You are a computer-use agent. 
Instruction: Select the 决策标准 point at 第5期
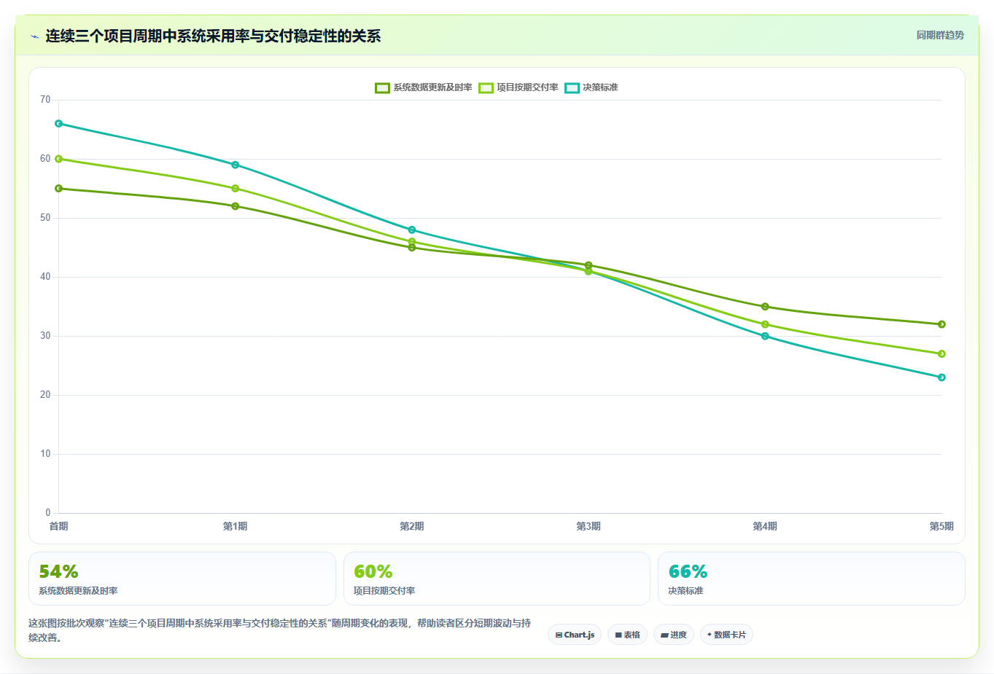click(x=941, y=377)
